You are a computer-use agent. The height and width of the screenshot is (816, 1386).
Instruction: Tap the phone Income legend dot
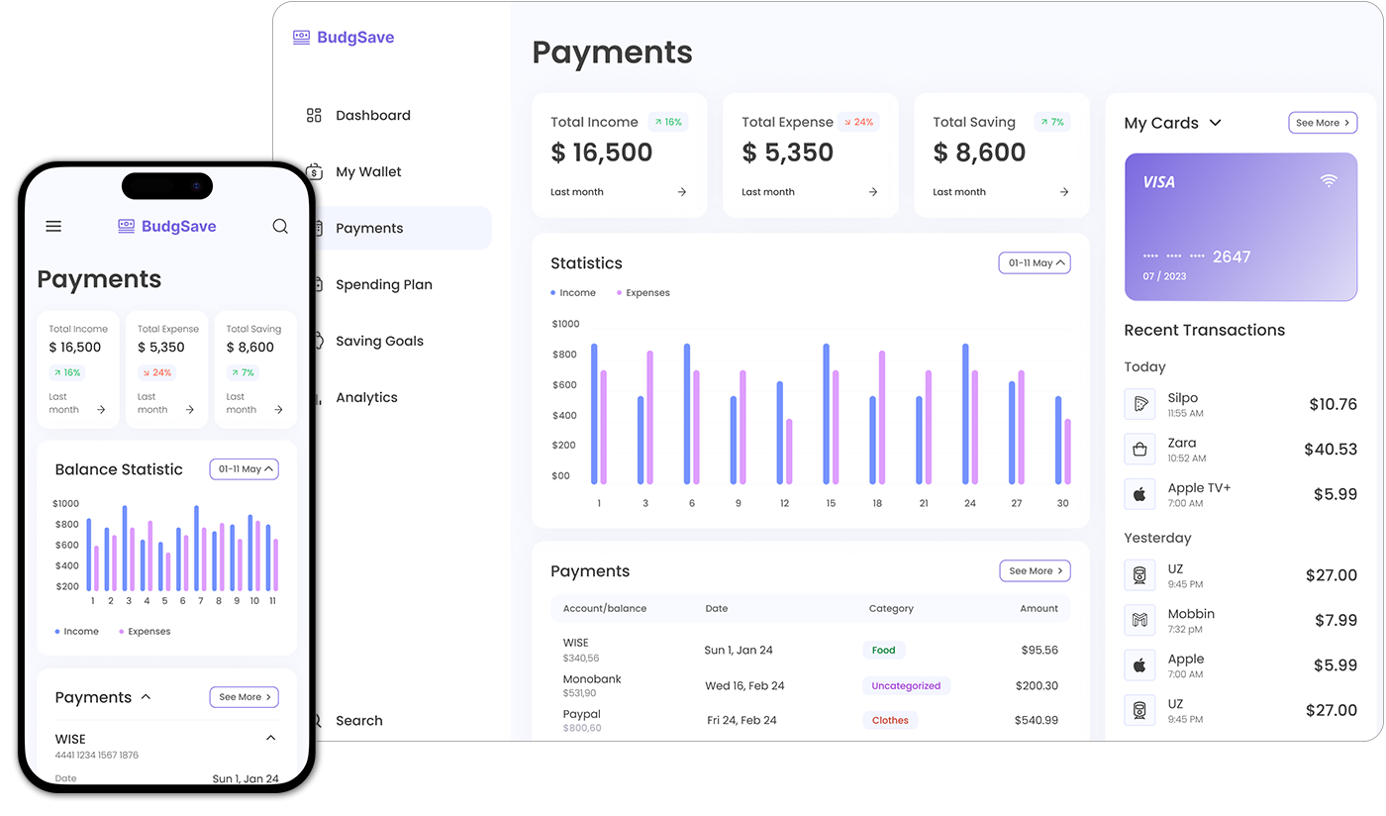(x=58, y=632)
